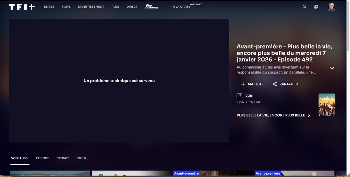Image resolution: width=350 pixels, height=177 pixels.
Task: Select the VOIR AUSSI tab
Action: (20, 158)
